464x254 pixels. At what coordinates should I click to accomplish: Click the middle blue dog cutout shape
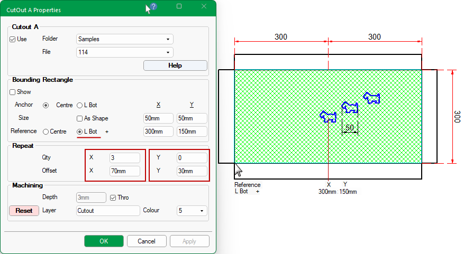pyautogui.click(x=350, y=107)
